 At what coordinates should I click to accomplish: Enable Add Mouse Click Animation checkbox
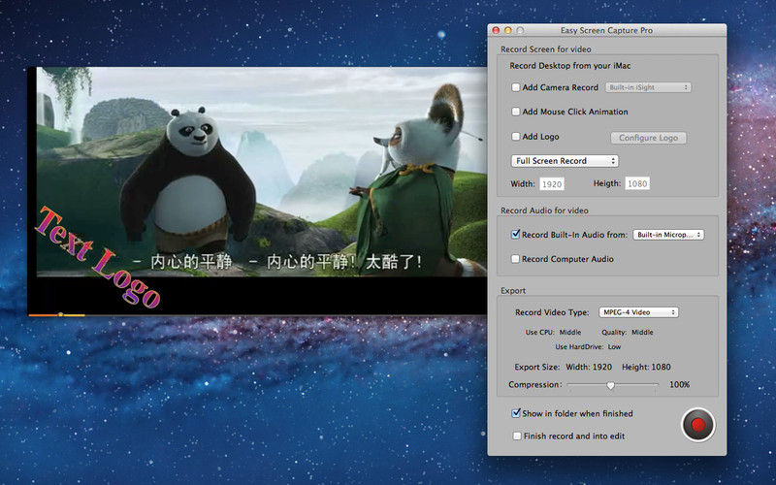point(516,112)
